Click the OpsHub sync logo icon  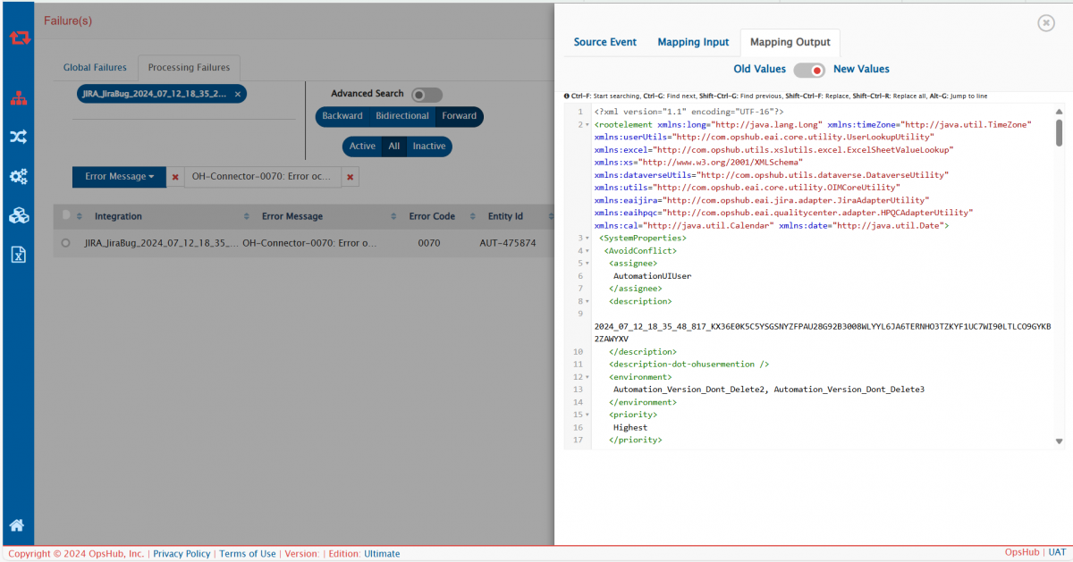click(x=20, y=38)
